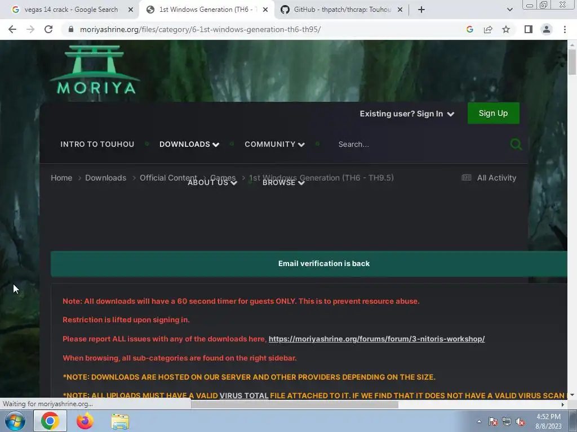The width and height of the screenshot is (577, 432).
Task: Click the Email verification is back banner
Action: click(309, 264)
